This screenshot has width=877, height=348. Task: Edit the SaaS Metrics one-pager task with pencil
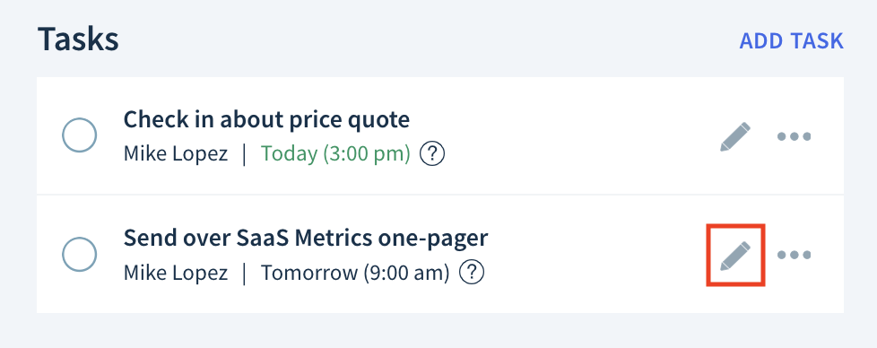click(x=735, y=256)
